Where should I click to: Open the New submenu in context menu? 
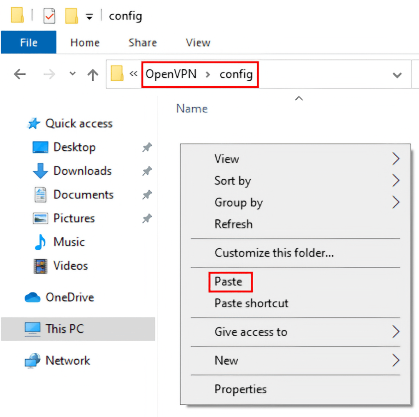[295, 361]
